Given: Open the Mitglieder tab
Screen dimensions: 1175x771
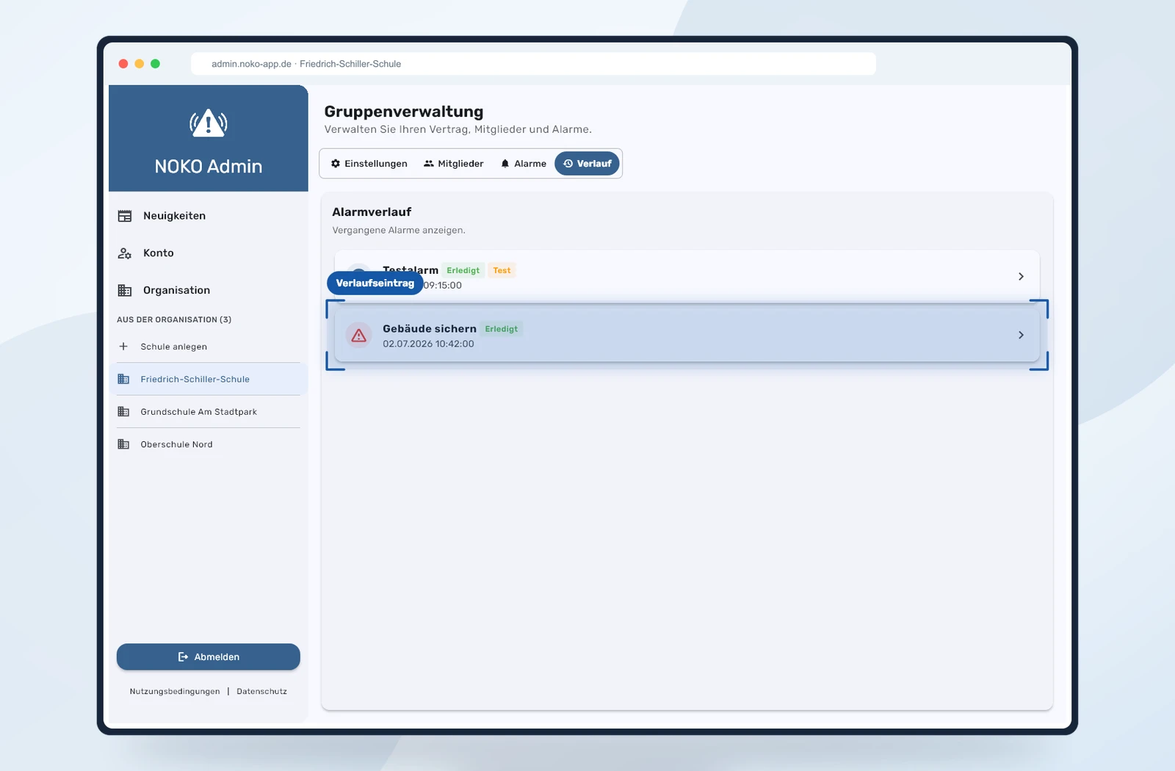Looking at the screenshot, I should (454, 164).
